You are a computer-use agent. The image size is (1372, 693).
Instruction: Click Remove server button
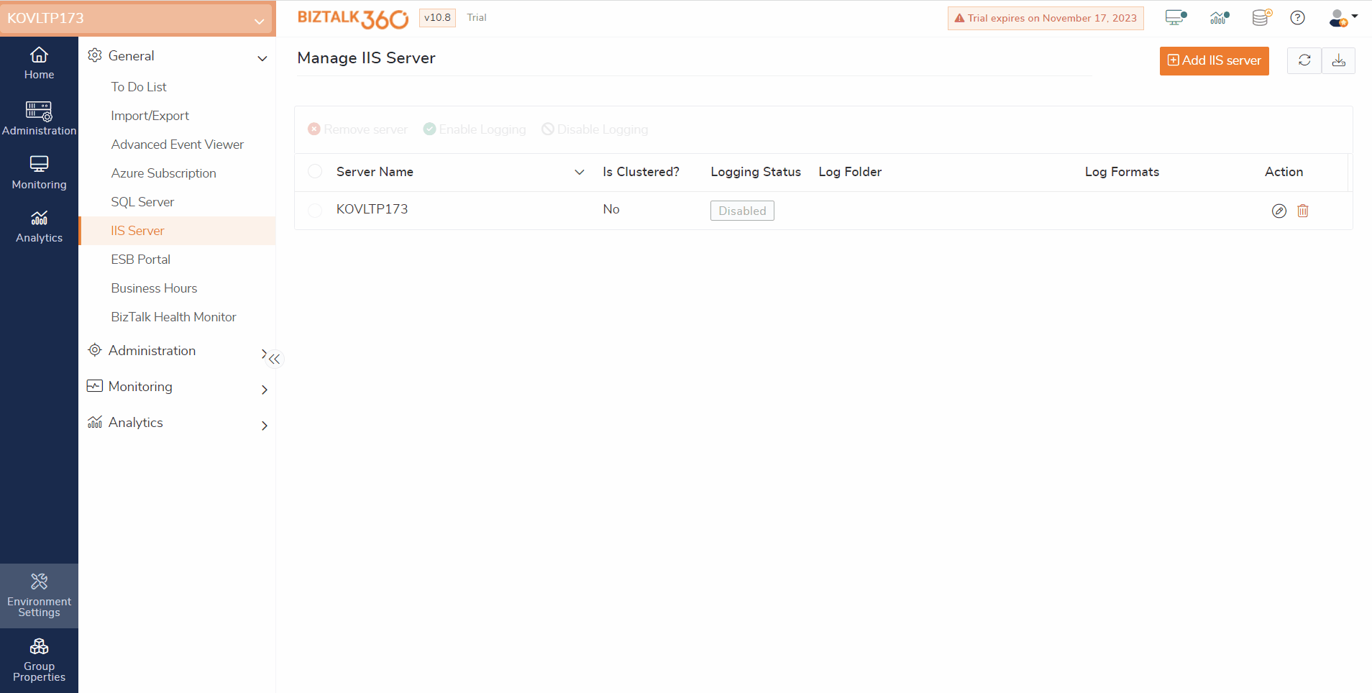357,129
